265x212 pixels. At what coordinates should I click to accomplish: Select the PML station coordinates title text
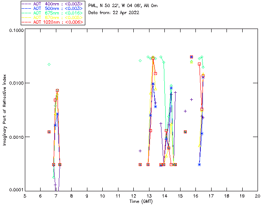pos(123,6)
